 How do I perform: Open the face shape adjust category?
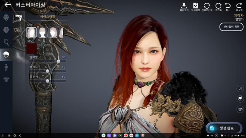(x=6, y=30)
